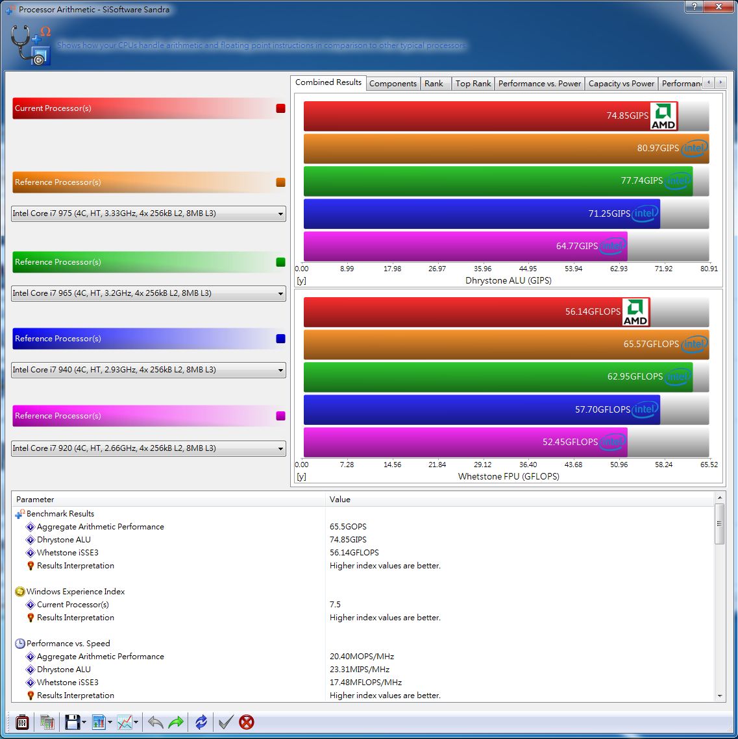The height and width of the screenshot is (739, 738).
Task: Expand the Intel Core i7 940 dropdown
Action: 149,370
